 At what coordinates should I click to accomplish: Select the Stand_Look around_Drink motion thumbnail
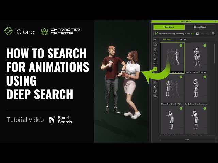[197, 57]
